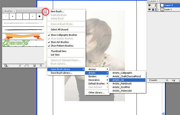Select Layer 1 row name
The width and height of the screenshot is (180, 115).
168,10
